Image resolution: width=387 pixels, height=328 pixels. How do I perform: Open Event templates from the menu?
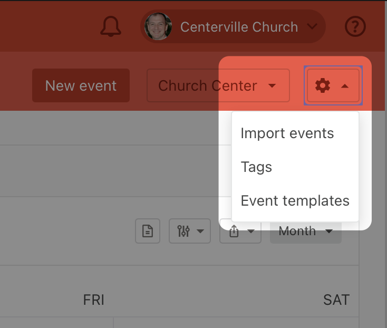point(295,201)
